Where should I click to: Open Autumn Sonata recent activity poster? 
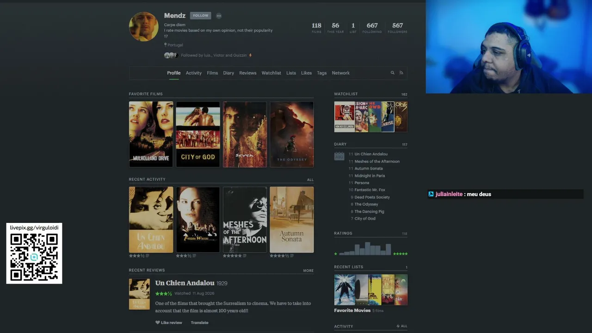pos(292,220)
